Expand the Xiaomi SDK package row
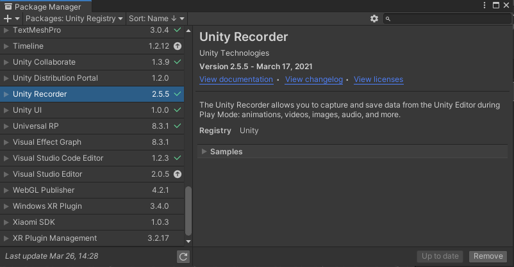Image resolution: width=514 pixels, height=267 pixels. (6, 222)
